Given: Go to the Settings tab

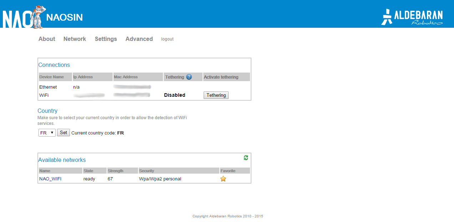Looking at the screenshot, I should (x=106, y=39).
